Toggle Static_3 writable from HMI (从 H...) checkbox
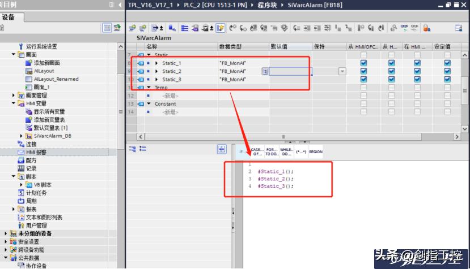Image resolution: width=470 pixels, height=269 pixels. point(391,79)
